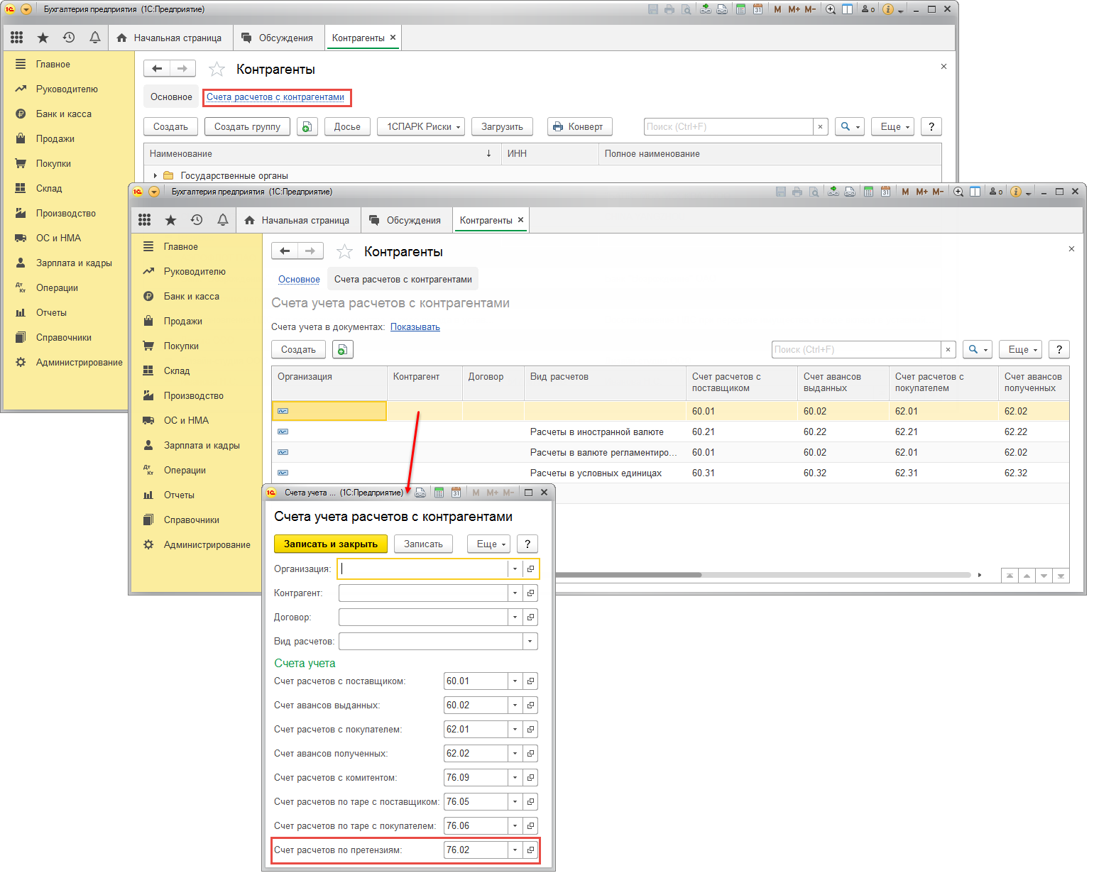This screenshot has width=1094, height=873.
Task: Focus Счет расчетов с комитентом field 76.09
Action: point(475,777)
